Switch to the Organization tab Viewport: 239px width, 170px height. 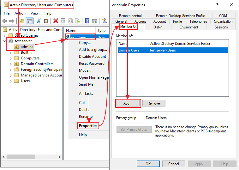(223, 21)
